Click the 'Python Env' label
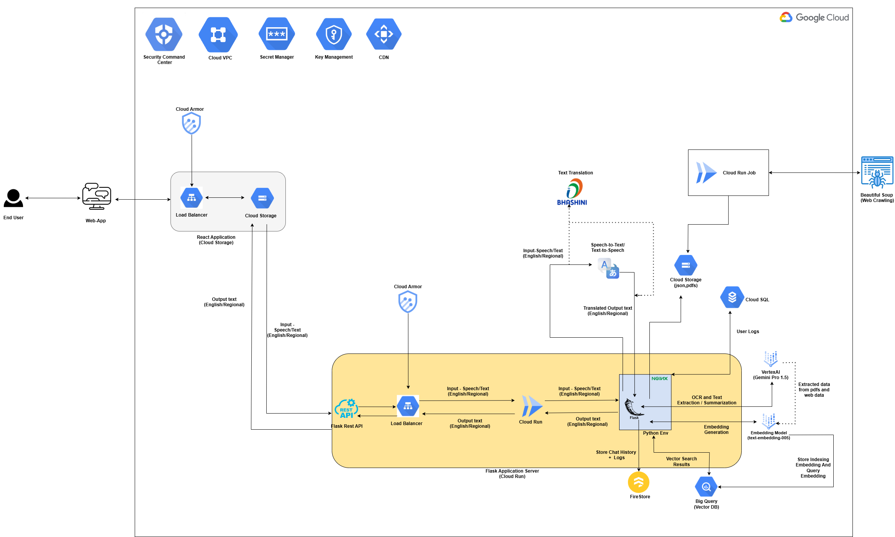Screen dimensions: 895x537 click(x=656, y=433)
